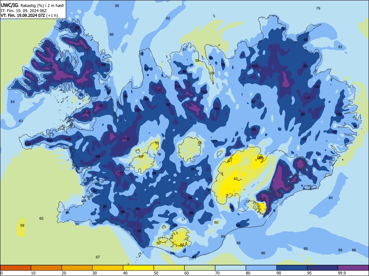Click the map value '58' in the north
This screenshot has height=276, width=369.
(x=197, y=61)
